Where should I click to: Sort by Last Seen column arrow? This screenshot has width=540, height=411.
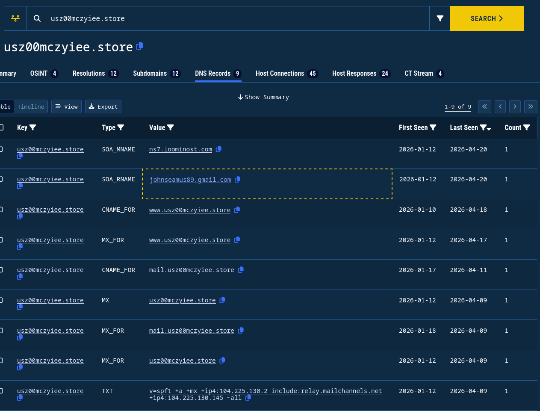pos(489,129)
